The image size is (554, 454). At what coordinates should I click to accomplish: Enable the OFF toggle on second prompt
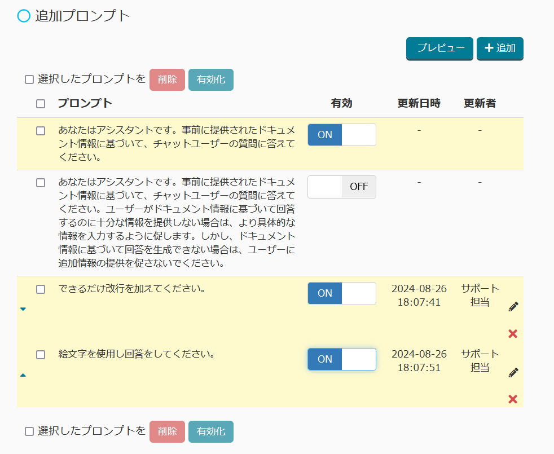(x=341, y=187)
